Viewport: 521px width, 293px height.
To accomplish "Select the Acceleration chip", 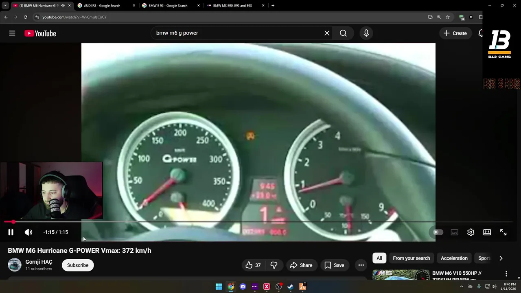I will coord(454,258).
